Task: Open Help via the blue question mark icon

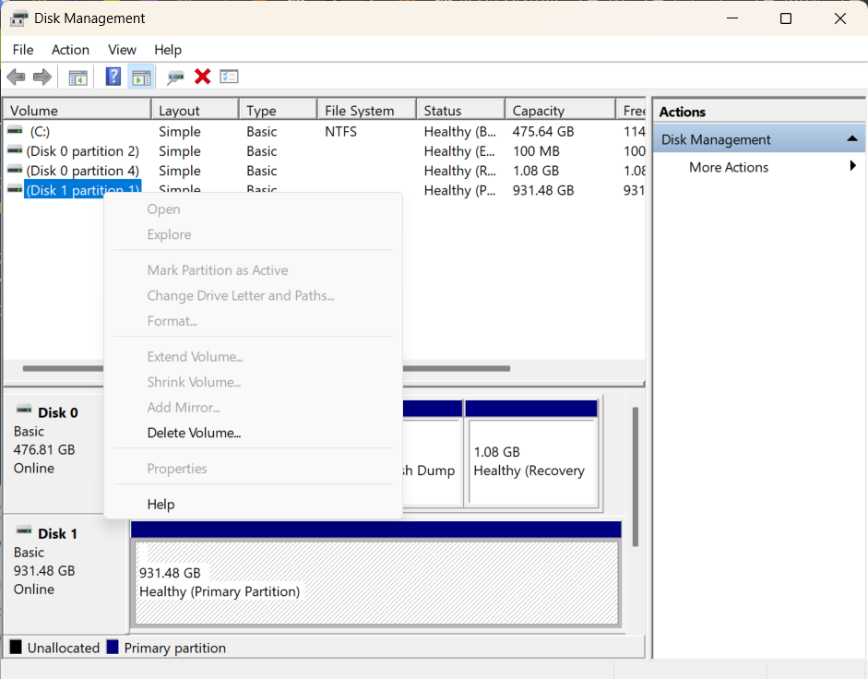Action: tap(113, 77)
